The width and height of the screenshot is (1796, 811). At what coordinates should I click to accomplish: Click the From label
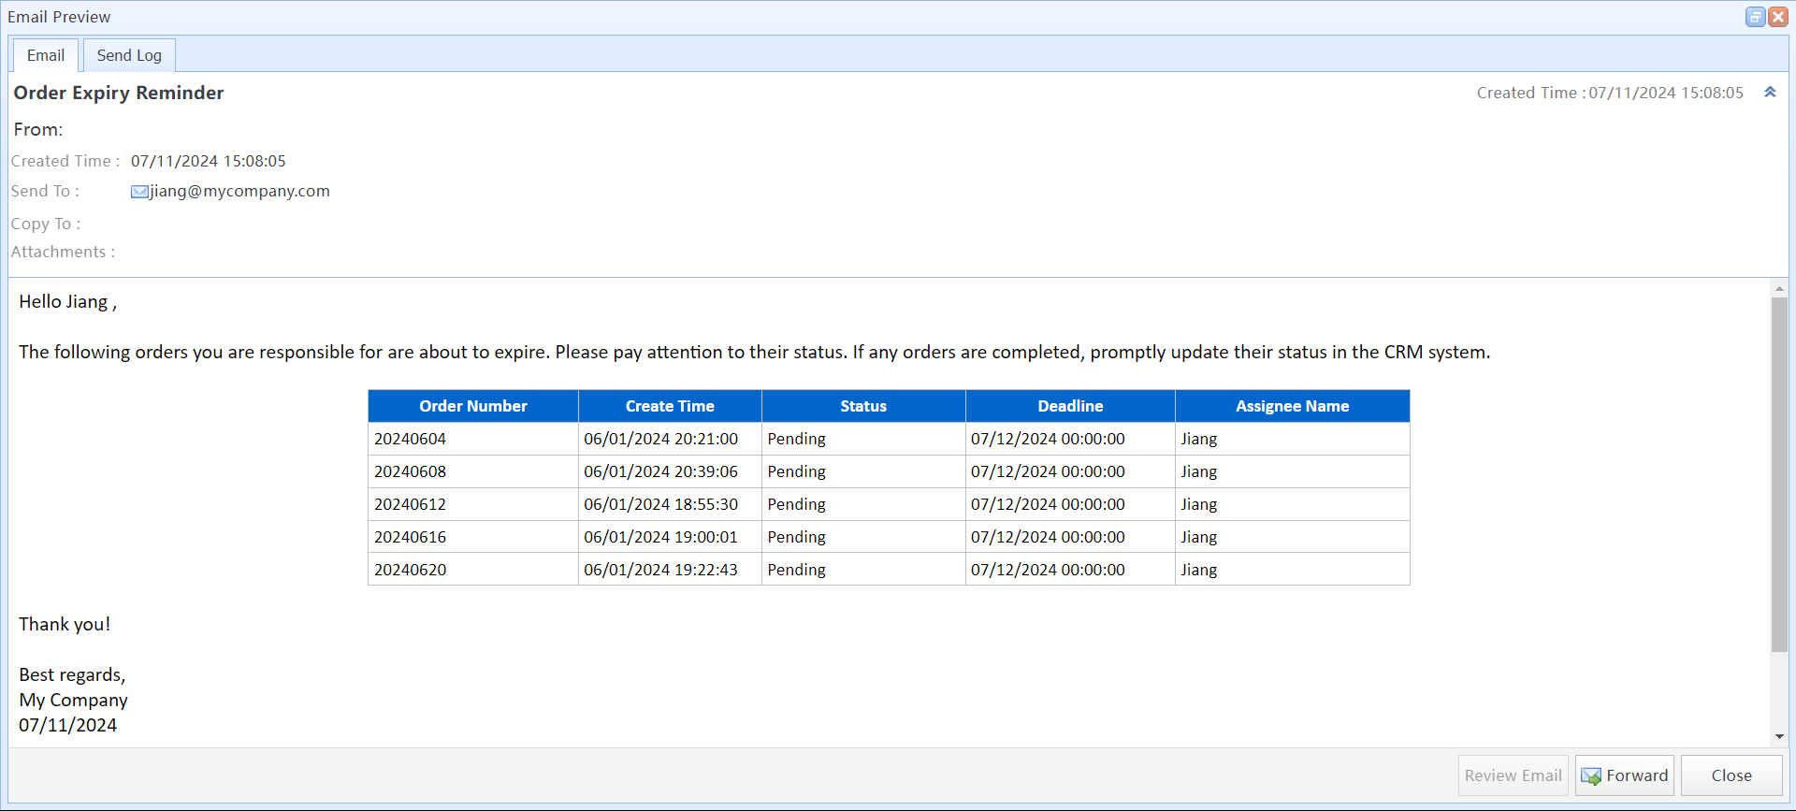(x=38, y=129)
